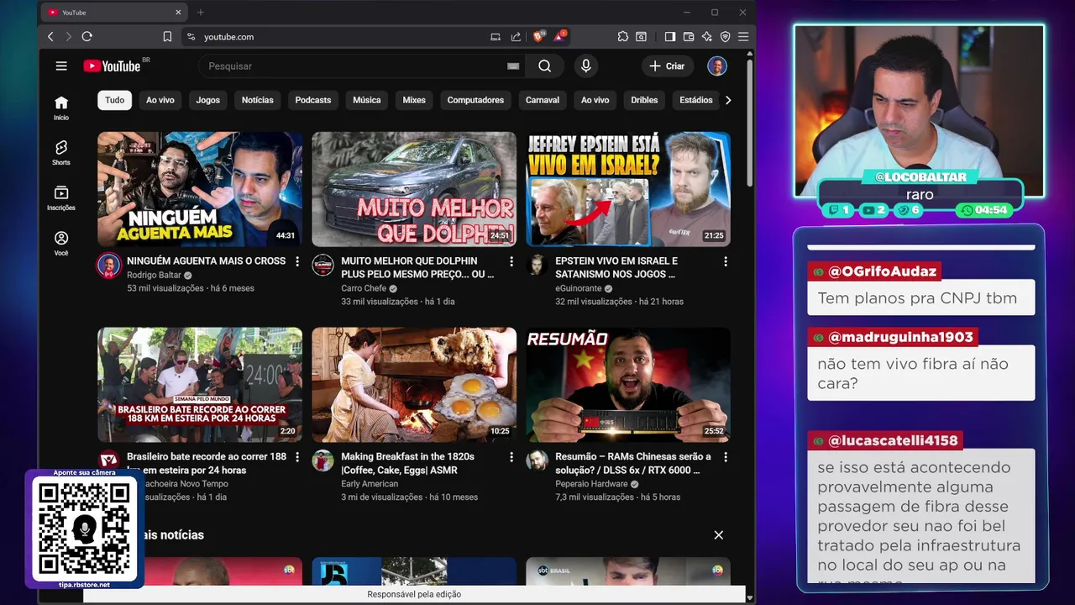The width and height of the screenshot is (1075, 605).
Task: Bookmark this page
Action: (x=167, y=37)
